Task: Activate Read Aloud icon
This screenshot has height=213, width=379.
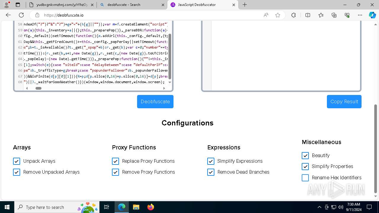Action: pos(266,15)
